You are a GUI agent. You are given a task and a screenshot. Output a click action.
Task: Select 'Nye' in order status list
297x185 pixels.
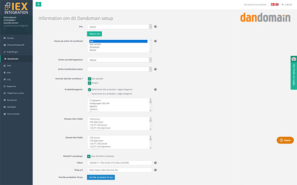(x=118, y=41)
